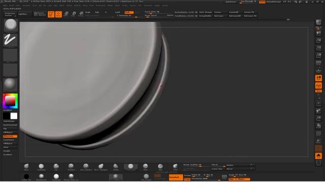
Task: Select the Move brush in bottom shelf
Action: pyautogui.click(x=26, y=167)
